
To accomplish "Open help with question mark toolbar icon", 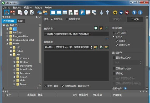I will (134, 12).
